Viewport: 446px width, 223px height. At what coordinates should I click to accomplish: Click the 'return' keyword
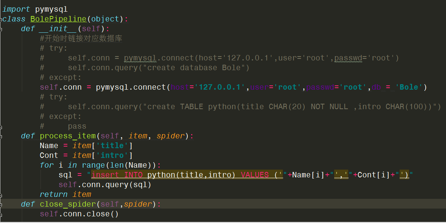pos(54,195)
